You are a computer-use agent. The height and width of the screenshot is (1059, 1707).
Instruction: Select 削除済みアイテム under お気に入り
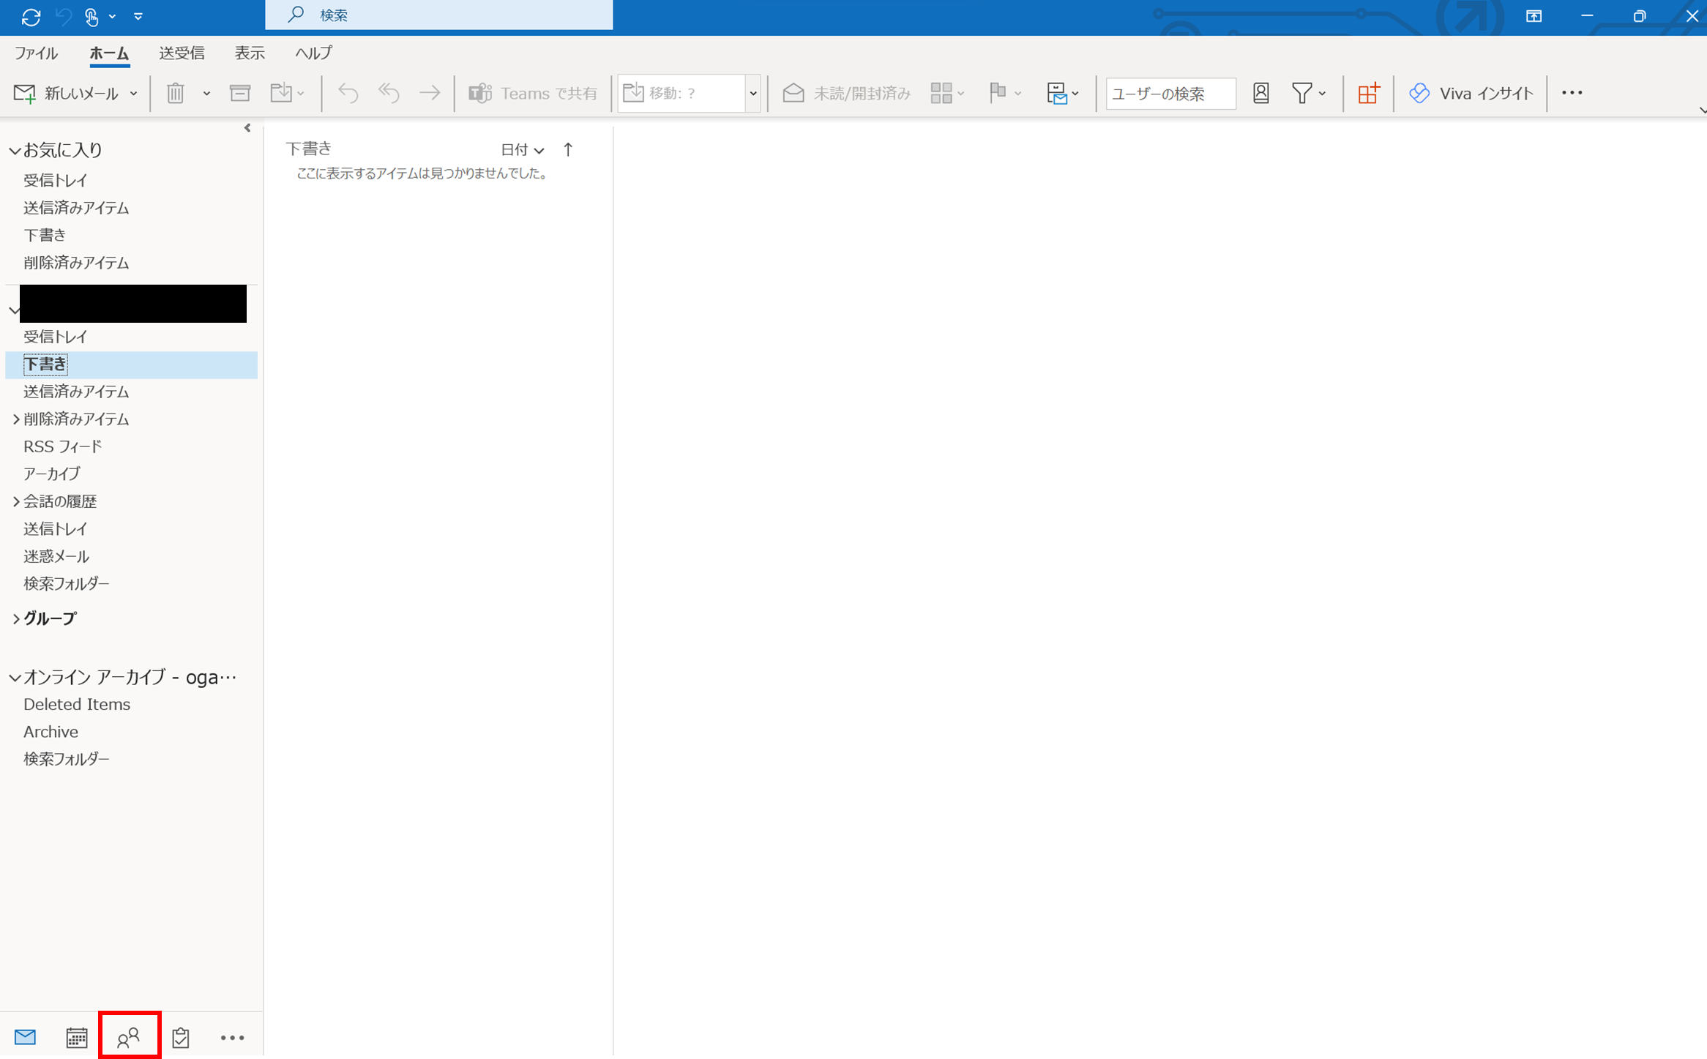pos(76,263)
